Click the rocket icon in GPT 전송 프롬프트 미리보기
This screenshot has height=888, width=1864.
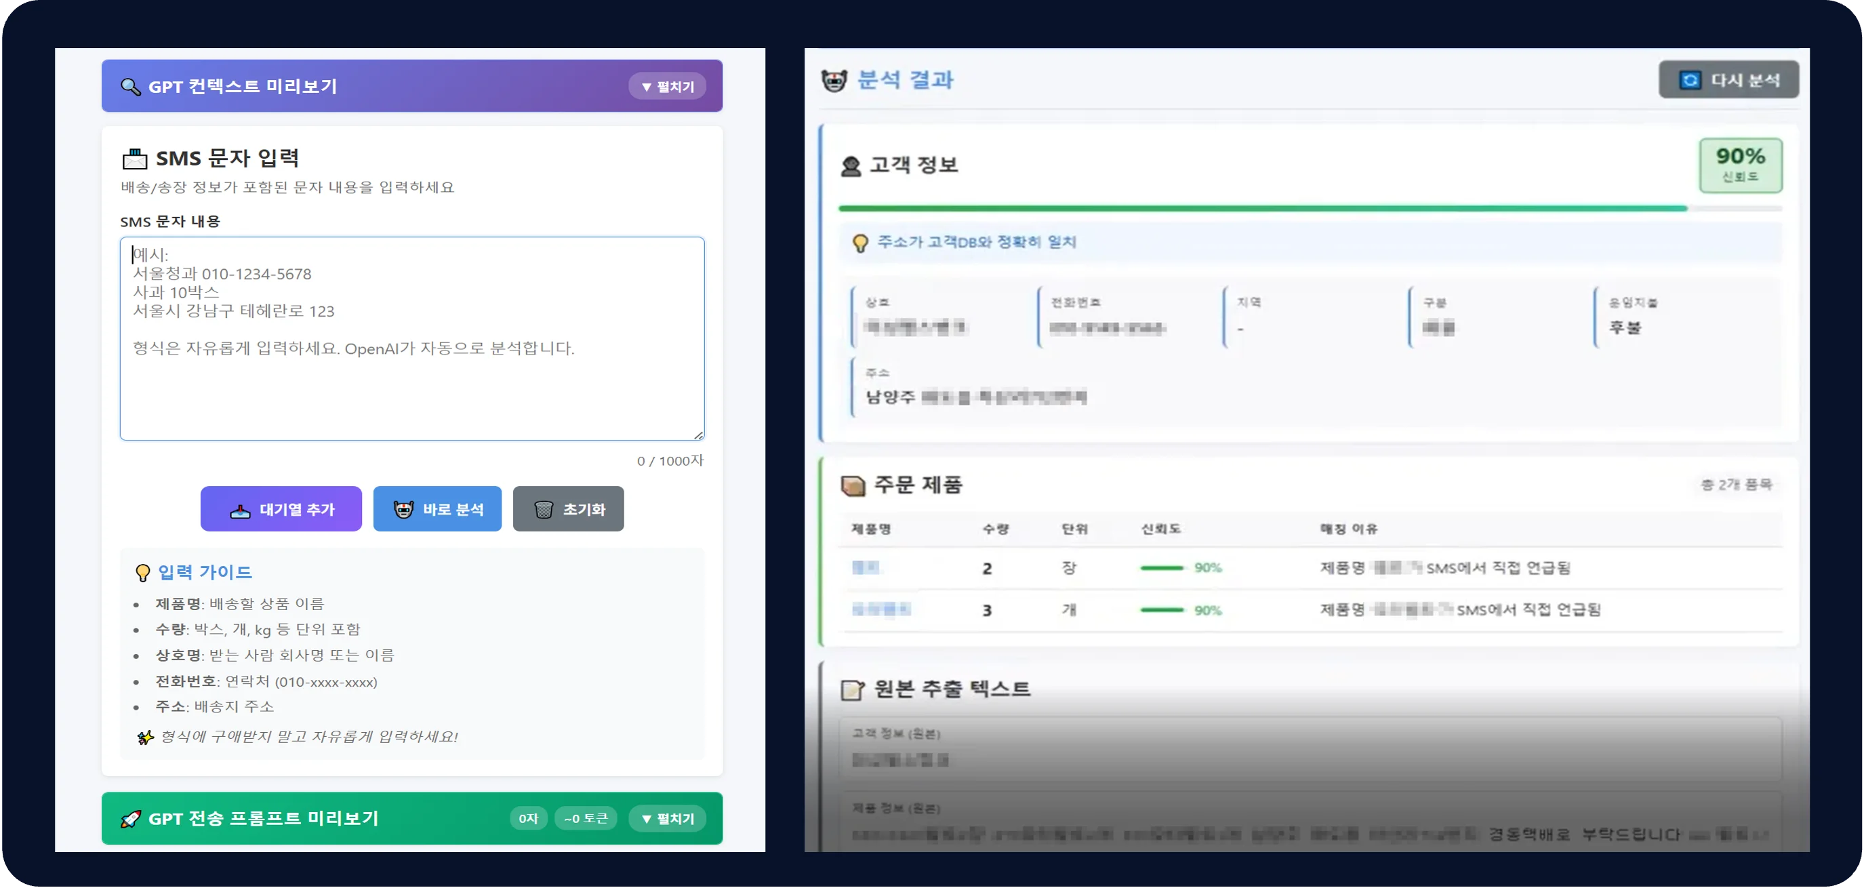[131, 820]
